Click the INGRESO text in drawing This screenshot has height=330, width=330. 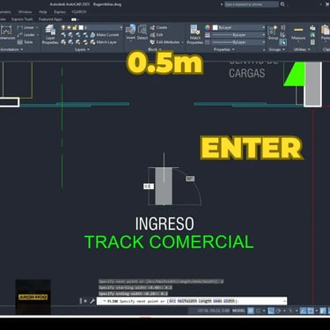[x=165, y=224]
